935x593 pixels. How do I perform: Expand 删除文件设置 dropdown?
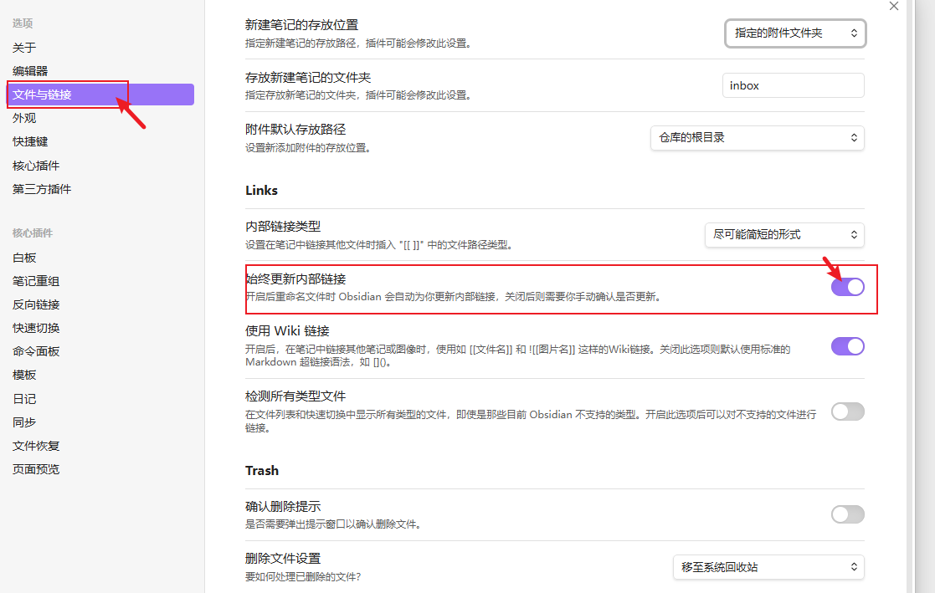click(768, 567)
